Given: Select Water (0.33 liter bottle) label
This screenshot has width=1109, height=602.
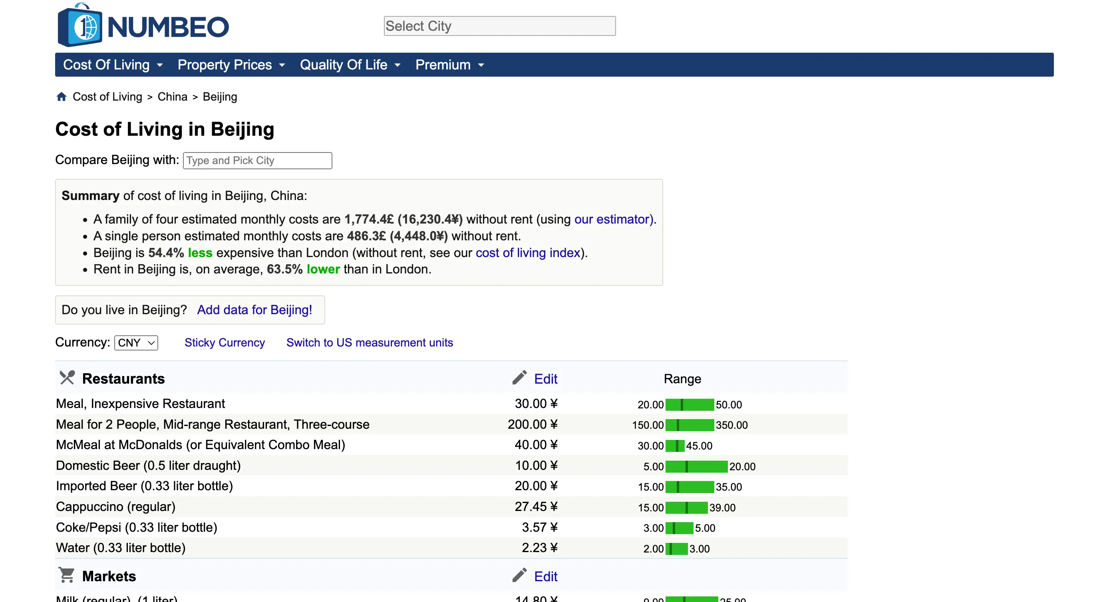Looking at the screenshot, I should point(121,548).
